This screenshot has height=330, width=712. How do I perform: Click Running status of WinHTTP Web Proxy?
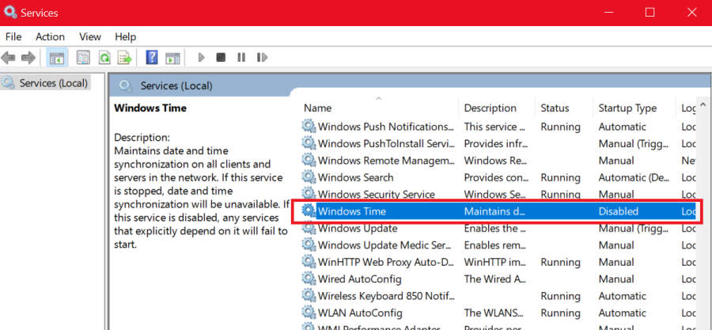pos(560,263)
